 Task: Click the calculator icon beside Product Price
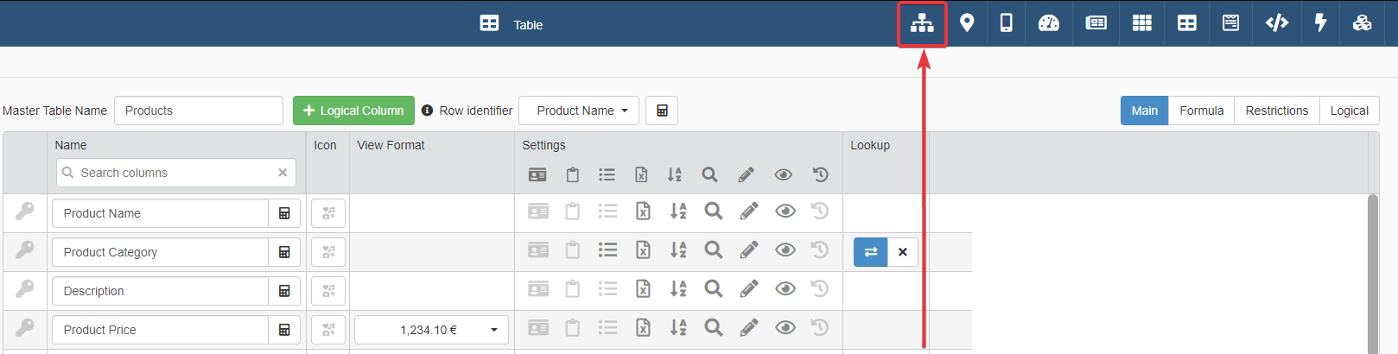pos(284,330)
